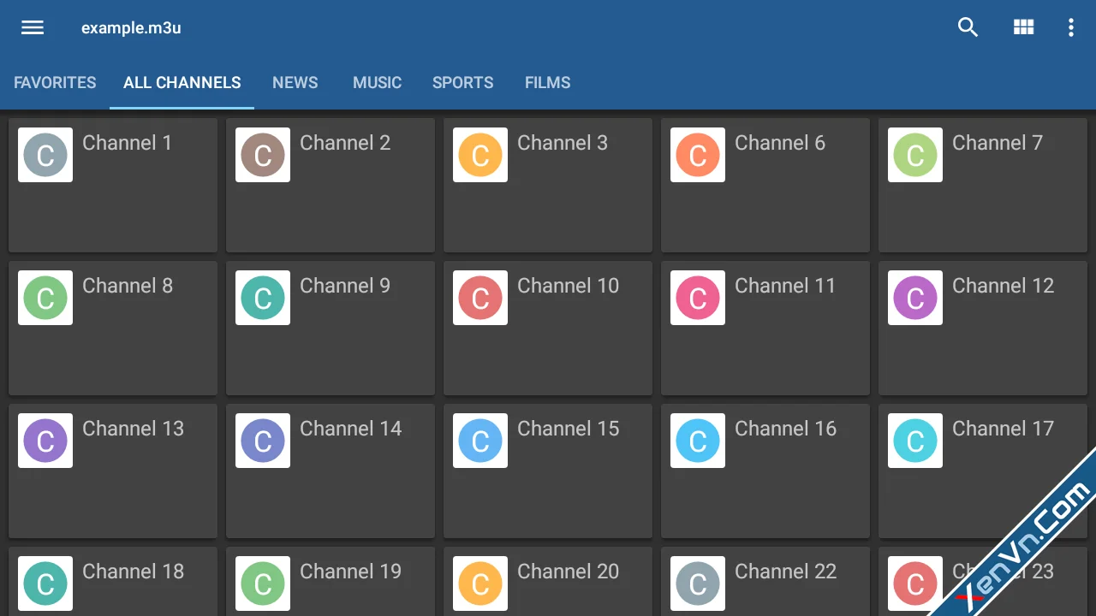This screenshot has width=1096, height=616.
Task: Click the Channel 2 logo icon
Action: 263,155
